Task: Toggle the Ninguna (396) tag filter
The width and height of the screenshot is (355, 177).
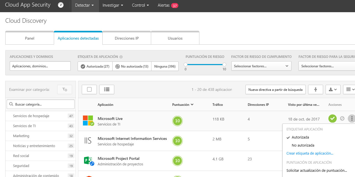Action: [165, 66]
